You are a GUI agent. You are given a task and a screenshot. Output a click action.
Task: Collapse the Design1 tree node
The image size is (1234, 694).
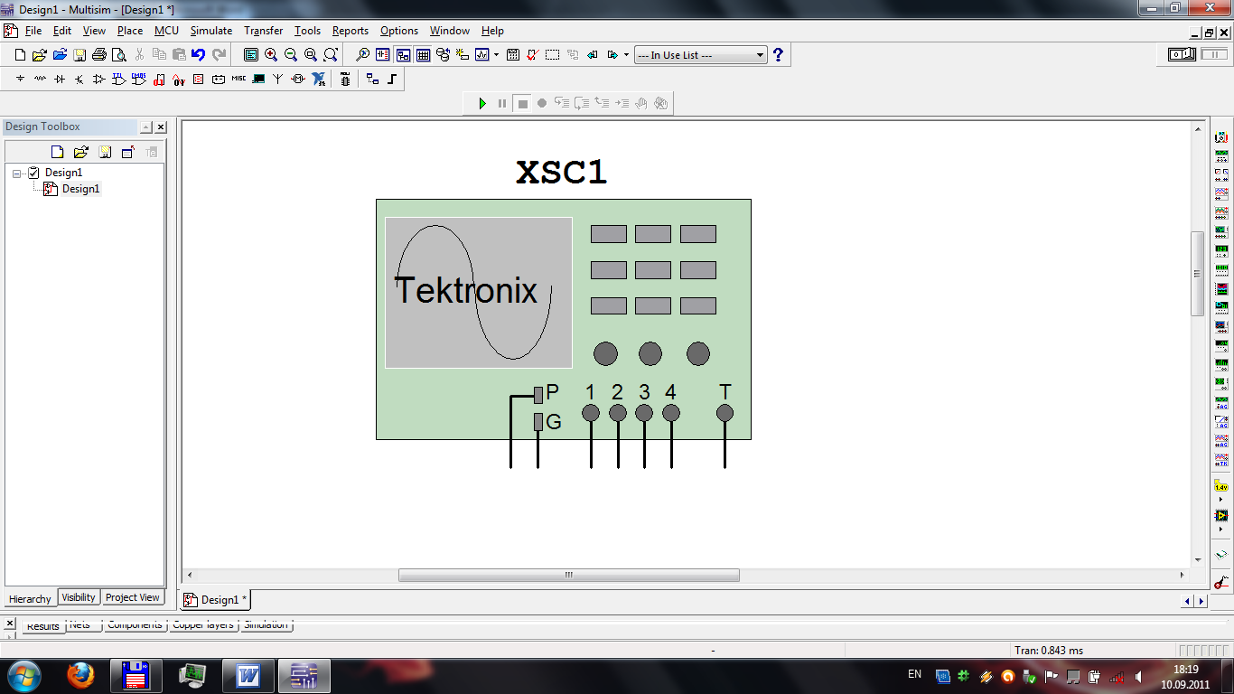[x=17, y=173]
